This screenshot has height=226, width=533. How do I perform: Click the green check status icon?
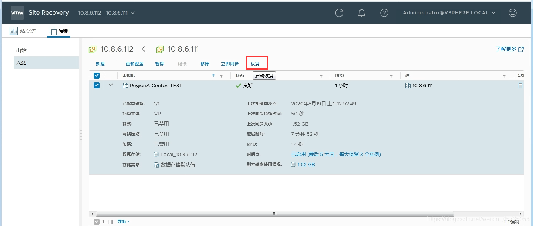click(238, 86)
